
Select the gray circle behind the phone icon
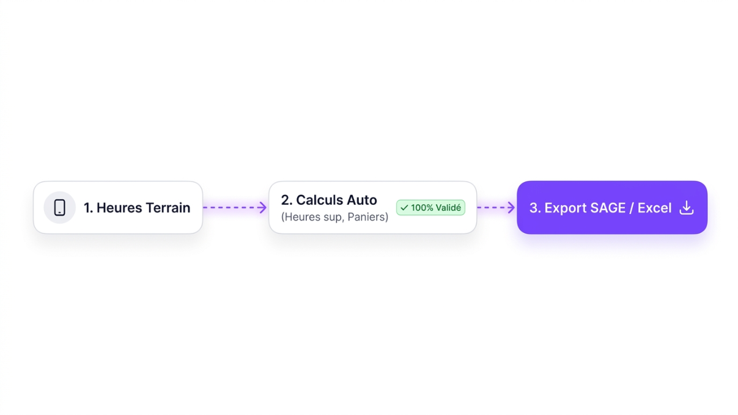click(x=59, y=208)
